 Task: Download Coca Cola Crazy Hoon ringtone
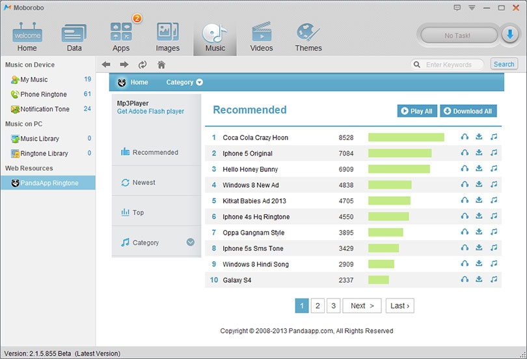[479, 137]
